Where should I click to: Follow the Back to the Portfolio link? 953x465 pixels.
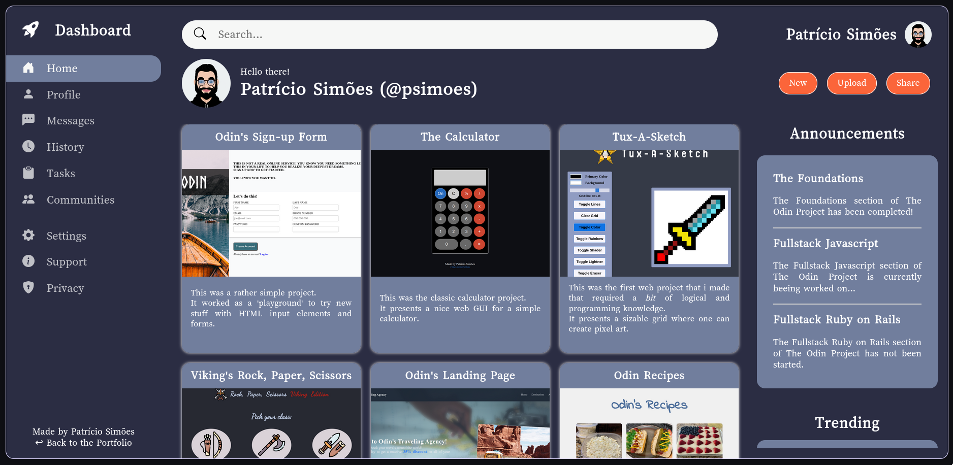pyautogui.click(x=84, y=443)
